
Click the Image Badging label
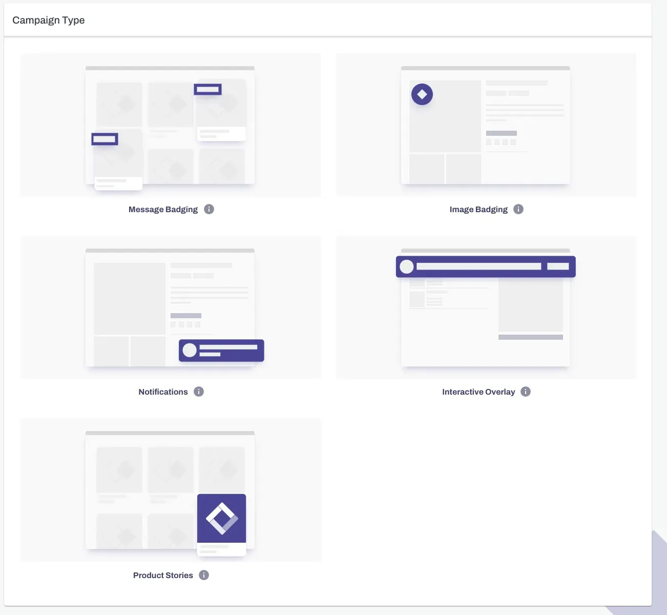[478, 210]
